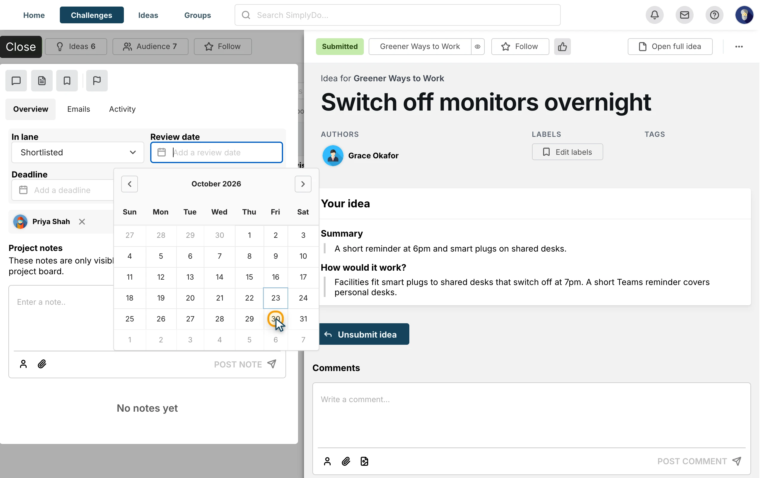
Task: Click the Edit labels button
Action: point(567,152)
